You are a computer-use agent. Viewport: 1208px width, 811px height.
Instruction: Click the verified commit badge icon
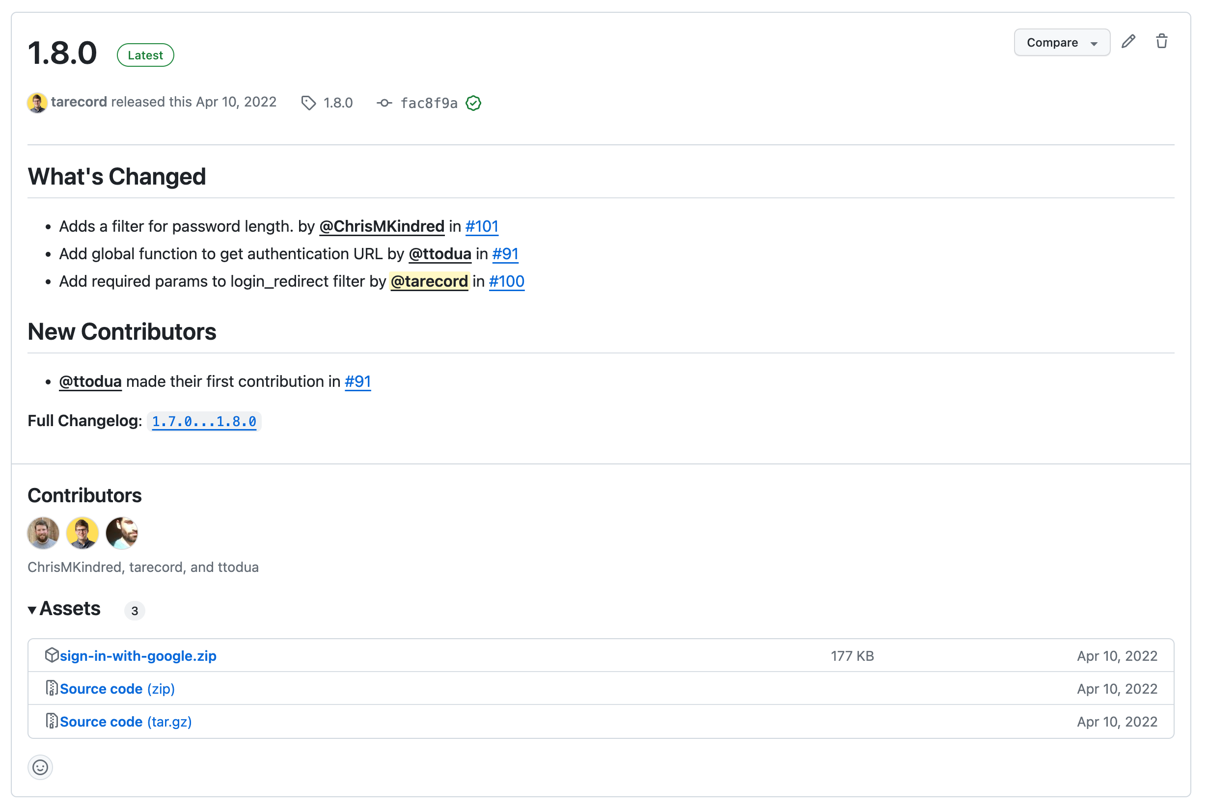pyautogui.click(x=473, y=103)
